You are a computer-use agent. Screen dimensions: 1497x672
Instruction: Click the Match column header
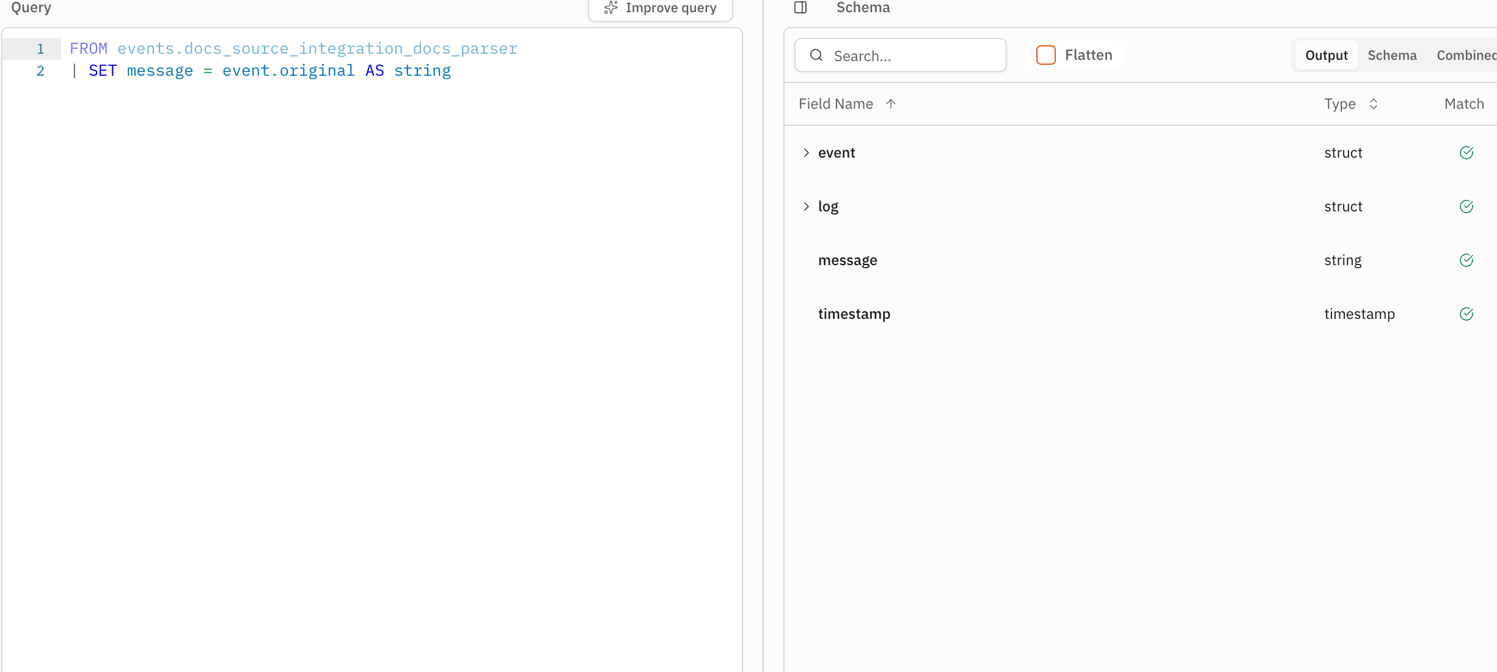click(x=1464, y=103)
